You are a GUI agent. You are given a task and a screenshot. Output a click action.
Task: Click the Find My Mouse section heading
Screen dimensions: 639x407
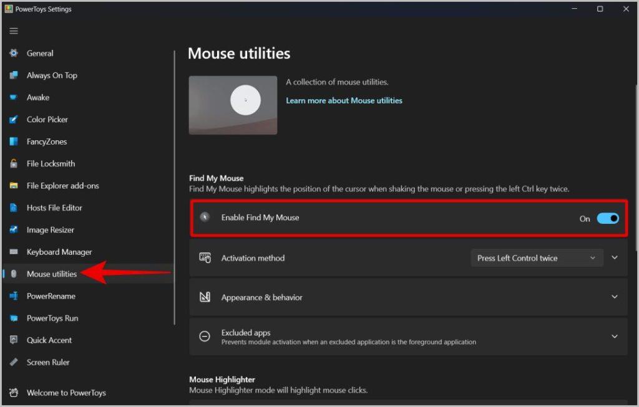click(x=216, y=178)
